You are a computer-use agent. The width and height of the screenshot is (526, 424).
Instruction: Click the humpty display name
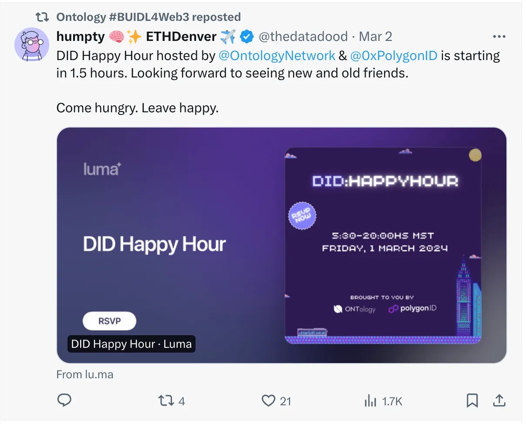(x=81, y=37)
